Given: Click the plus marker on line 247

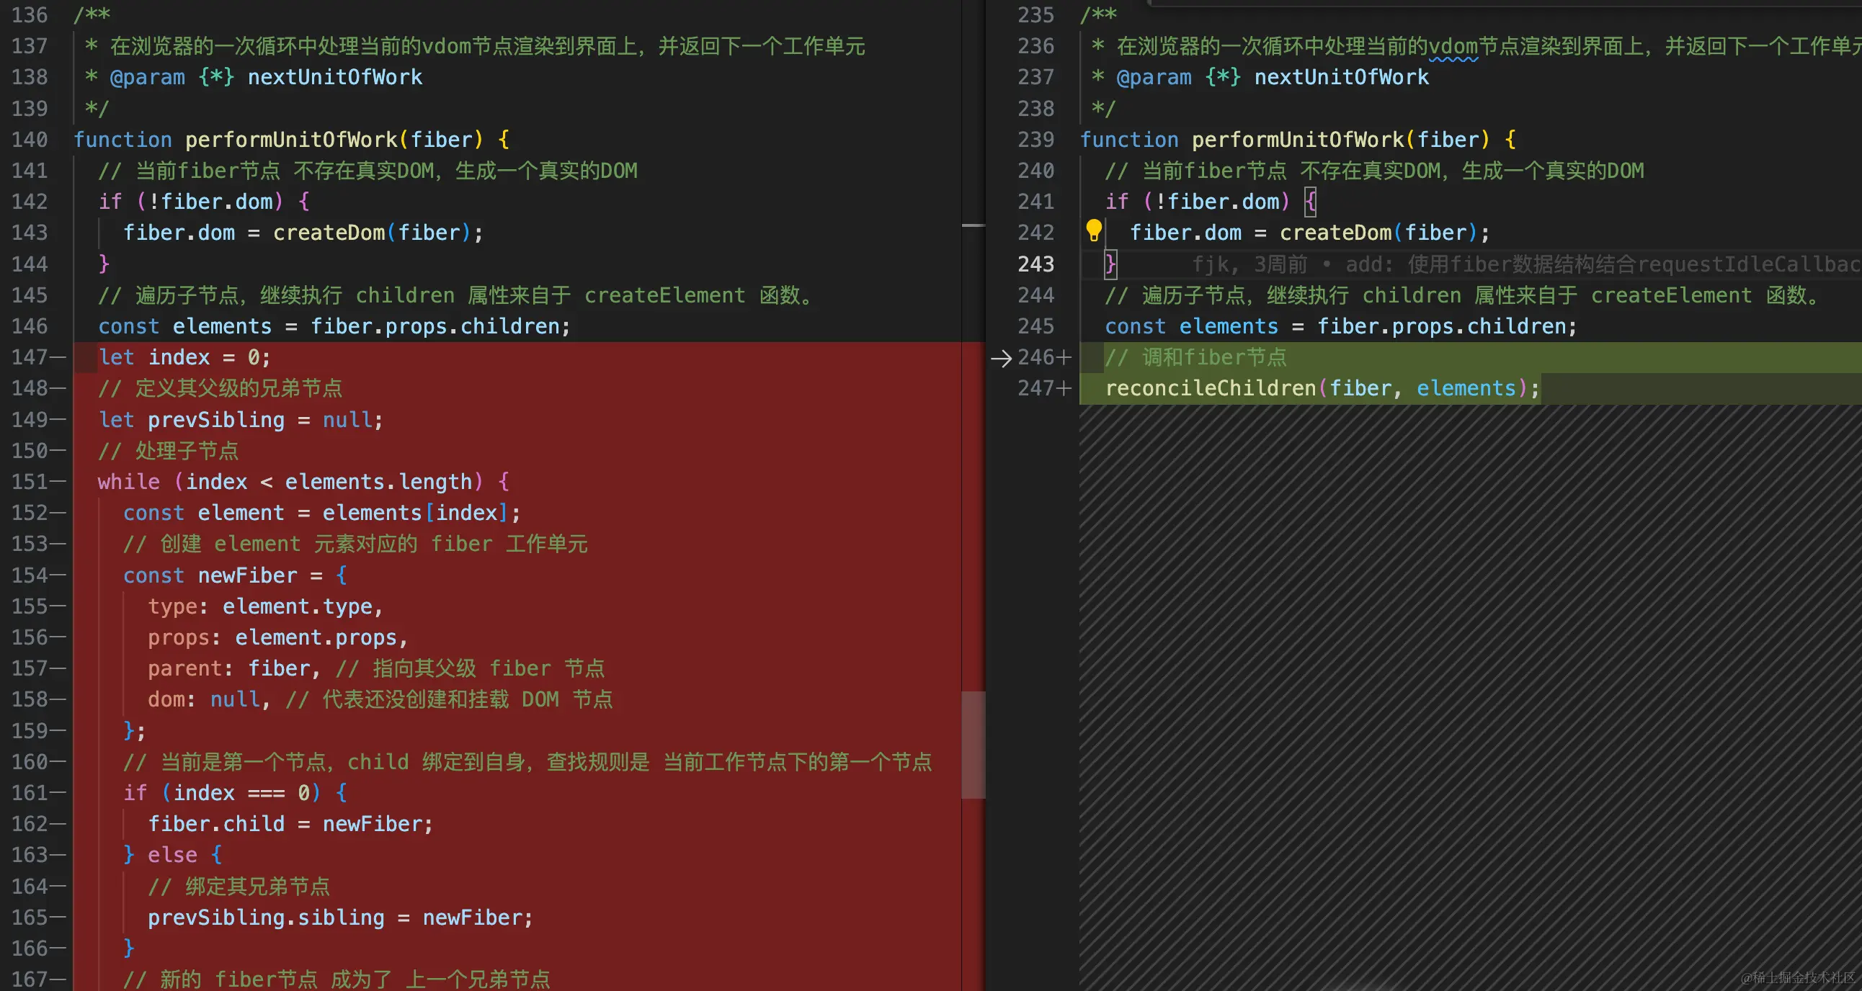Looking at the screenshot, I should 1064,389.
